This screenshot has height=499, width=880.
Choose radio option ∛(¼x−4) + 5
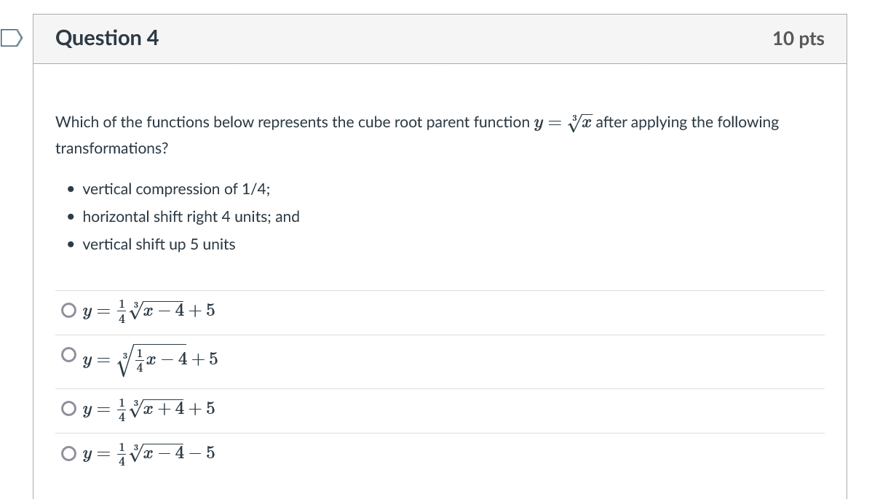pyautogui.click(x=68, y=356)
